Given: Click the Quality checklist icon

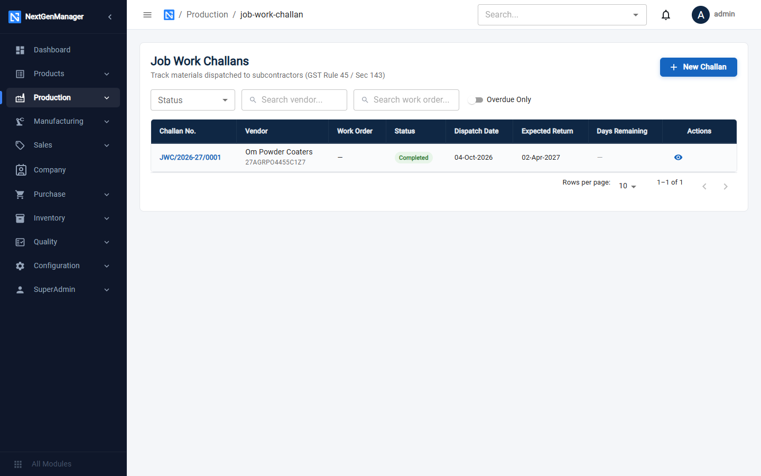Looking at the screenshot, I should pyautogui.click(x=20, y=242).
